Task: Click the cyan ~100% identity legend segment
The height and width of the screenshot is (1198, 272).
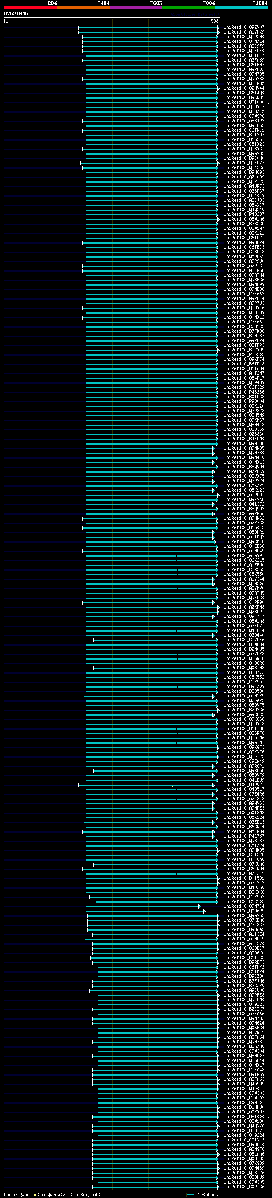Action: tap(241, 8)
